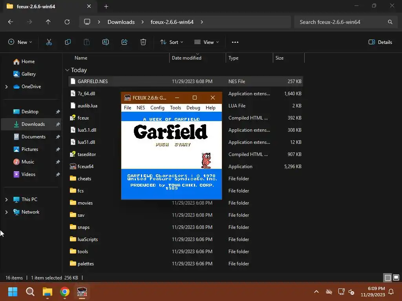The width and height of the screenshot is (402, 301).
Task: Click the volume muted tray icon
Action: [x=351, y=292]
